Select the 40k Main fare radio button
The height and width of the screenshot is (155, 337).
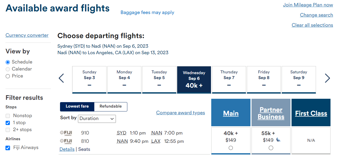tap(231, 148)
